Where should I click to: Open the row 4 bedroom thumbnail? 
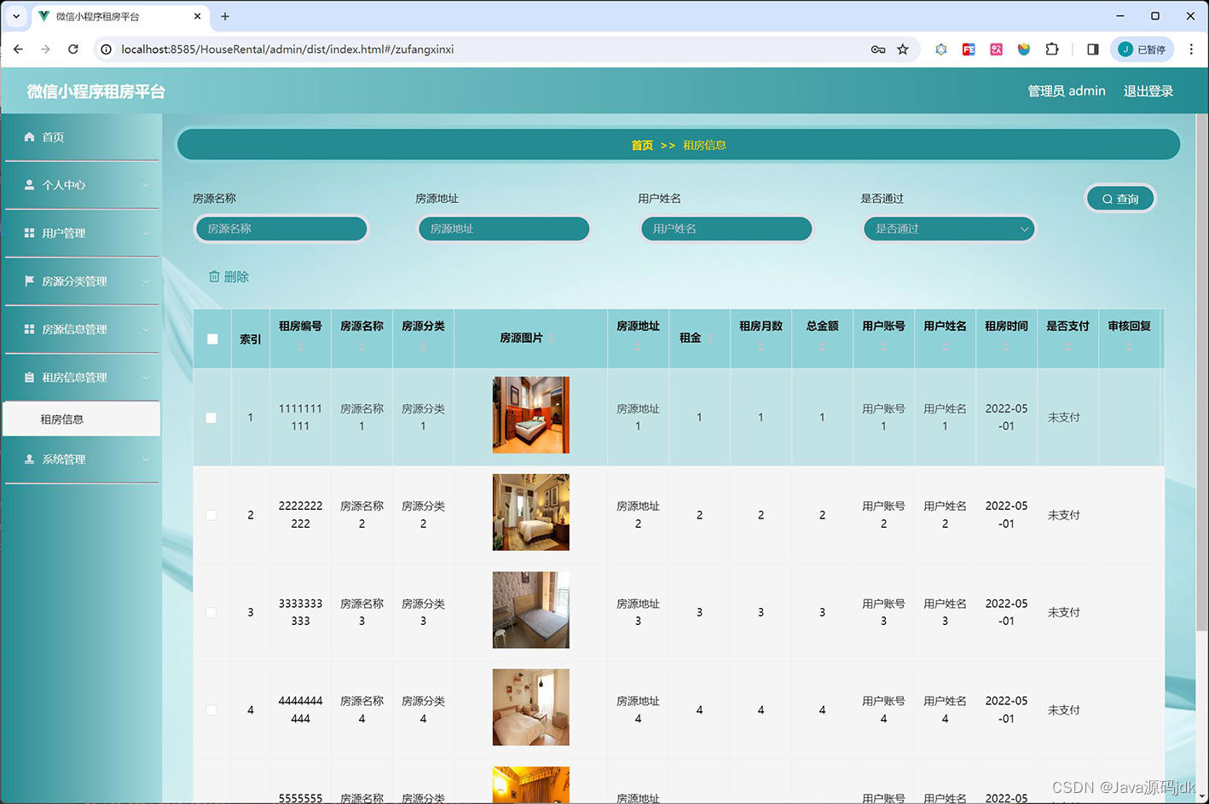530,707
